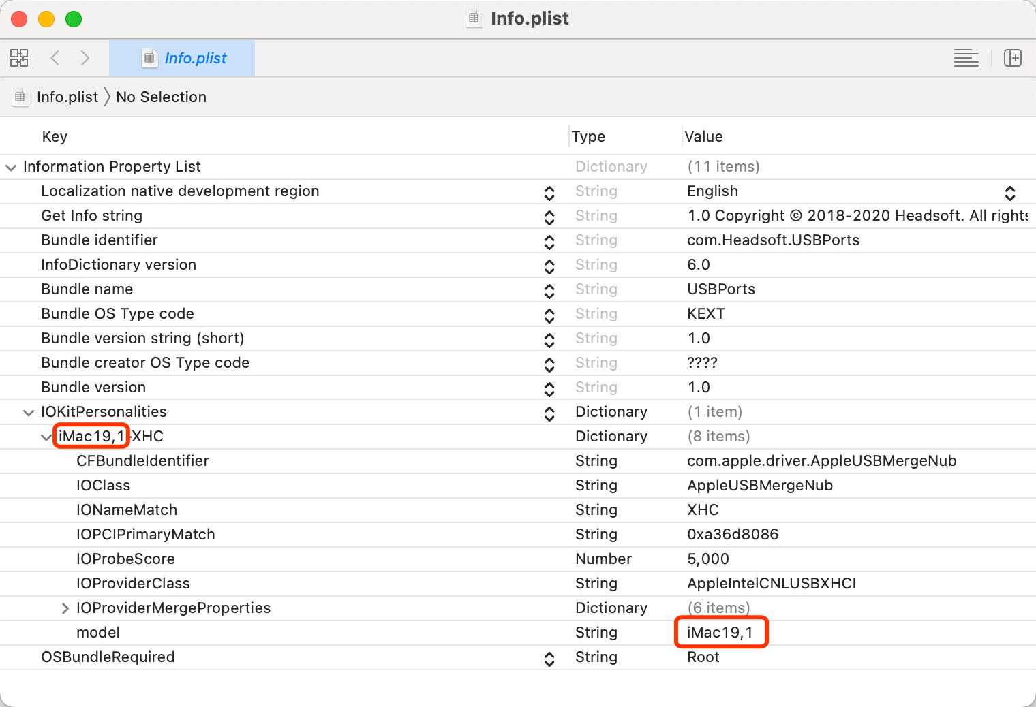Open key stepper for Localization native development region
1036x707 pixels.
click(549, 193)
